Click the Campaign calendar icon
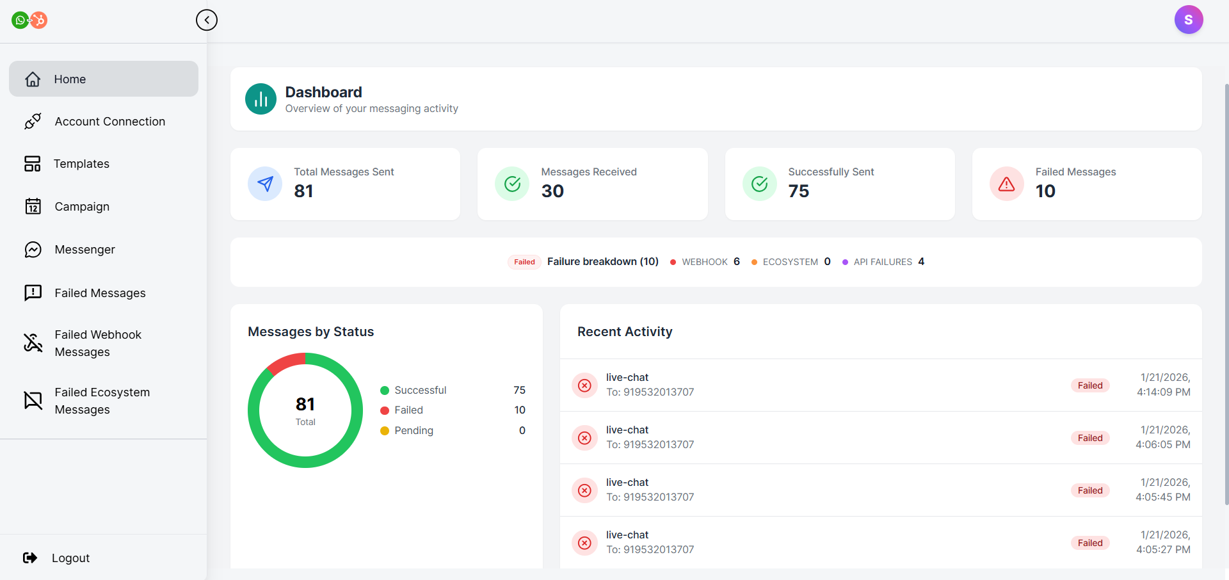Screen dimensions: 1229x580 (33, 207)
